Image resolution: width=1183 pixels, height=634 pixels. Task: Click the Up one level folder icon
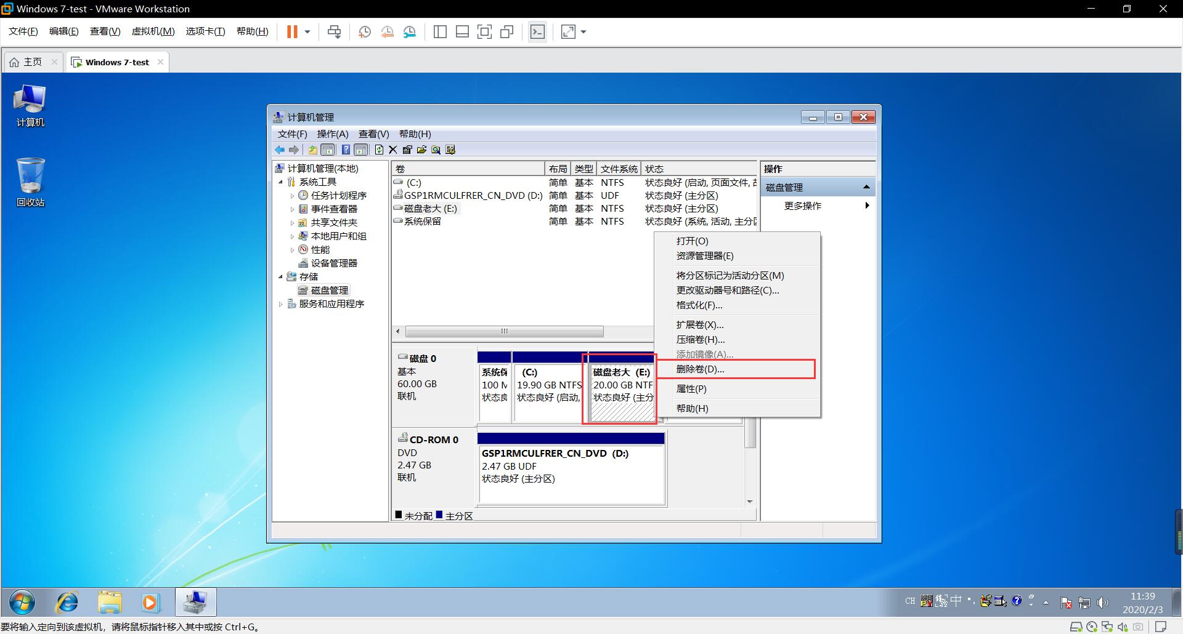[x=313, y=150]
